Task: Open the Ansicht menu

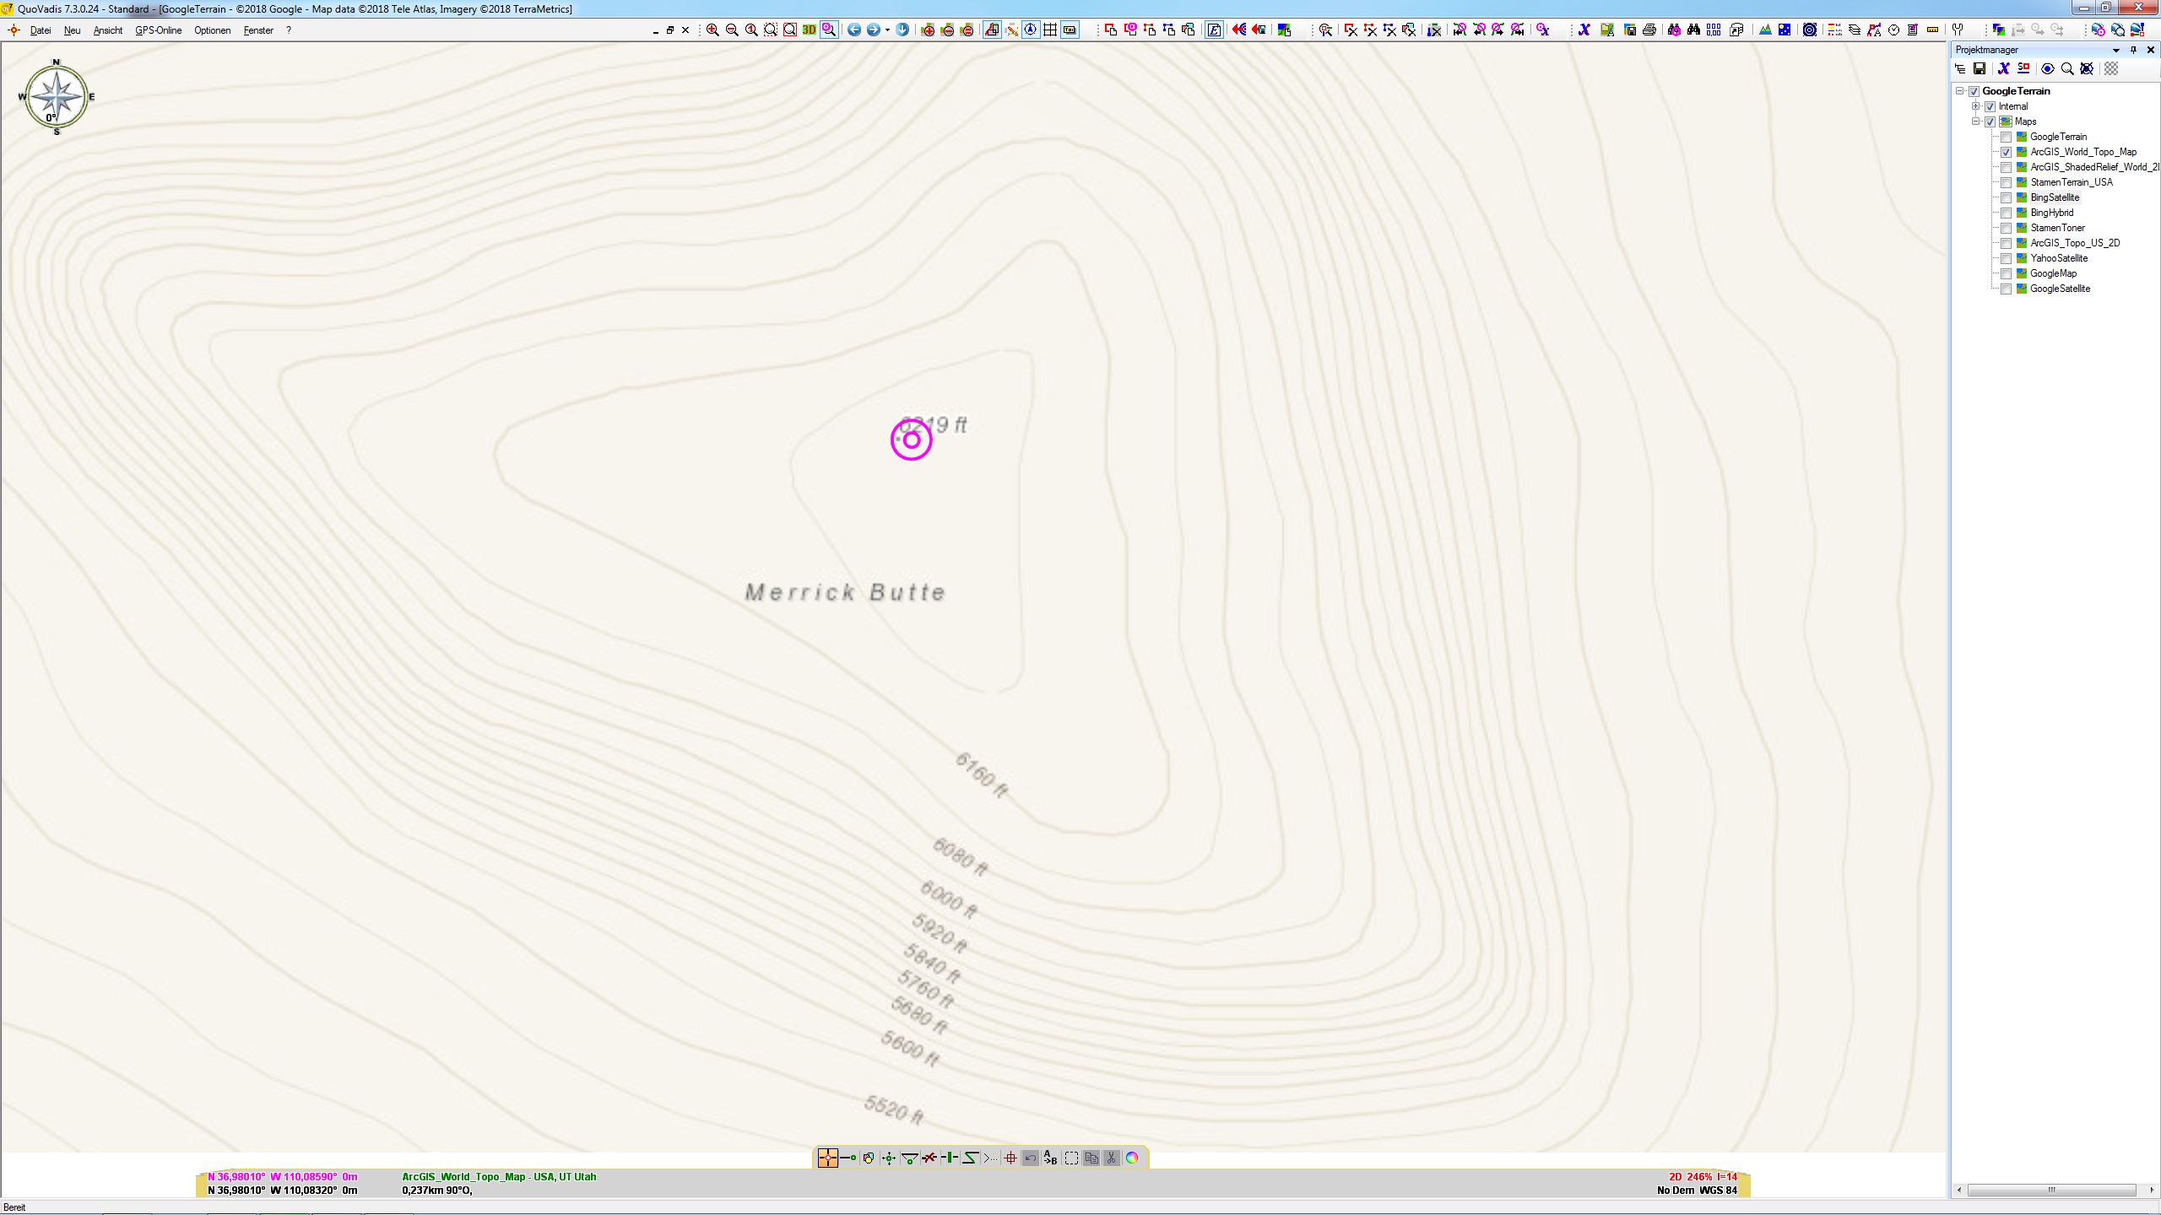Action: [x=108, y=30]
